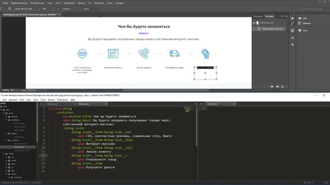
Task: Open the Образцы swatches panel
Action: tap(305, 23)
